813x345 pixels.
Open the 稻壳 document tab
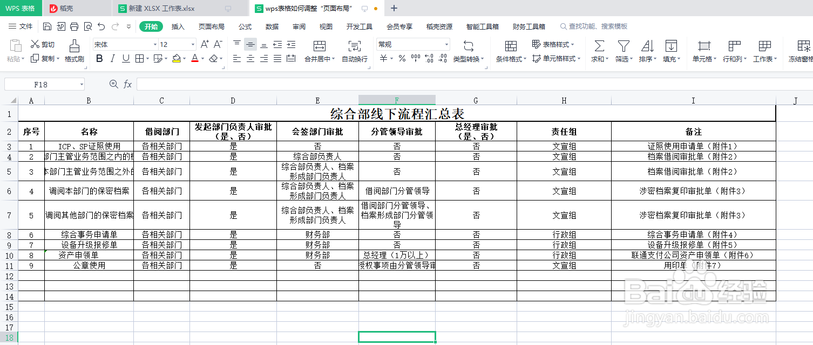pyautogui.click(x=77, y=8)
